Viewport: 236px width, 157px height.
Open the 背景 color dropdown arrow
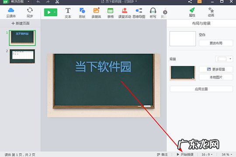point(230,59)
